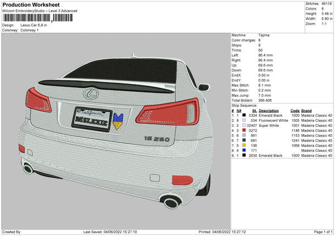Viewport: 335px width, 236px height.
Task: Select the Fluorescent White color swatch
Action: click(244, 120)
